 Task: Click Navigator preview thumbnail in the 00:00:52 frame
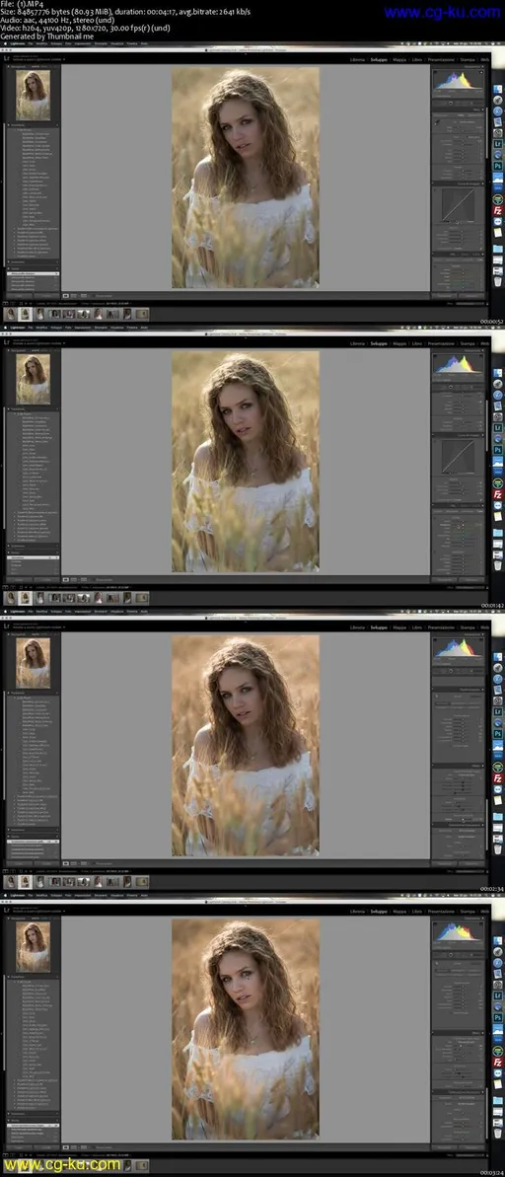[x=33, y=96]
